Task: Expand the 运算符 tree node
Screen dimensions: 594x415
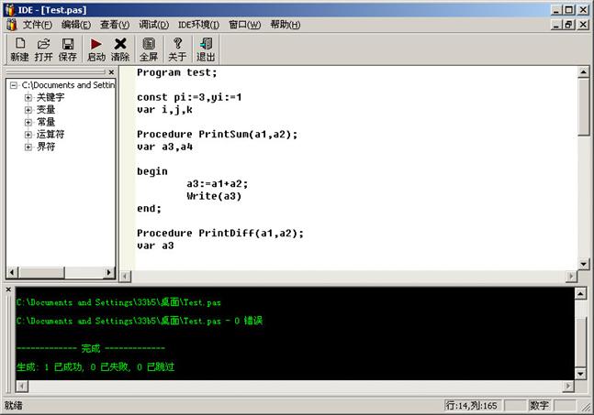Action: point(28,134)
